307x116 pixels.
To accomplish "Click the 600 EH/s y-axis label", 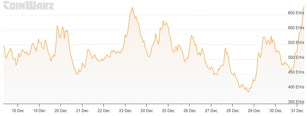I will [x=296, y=28].
